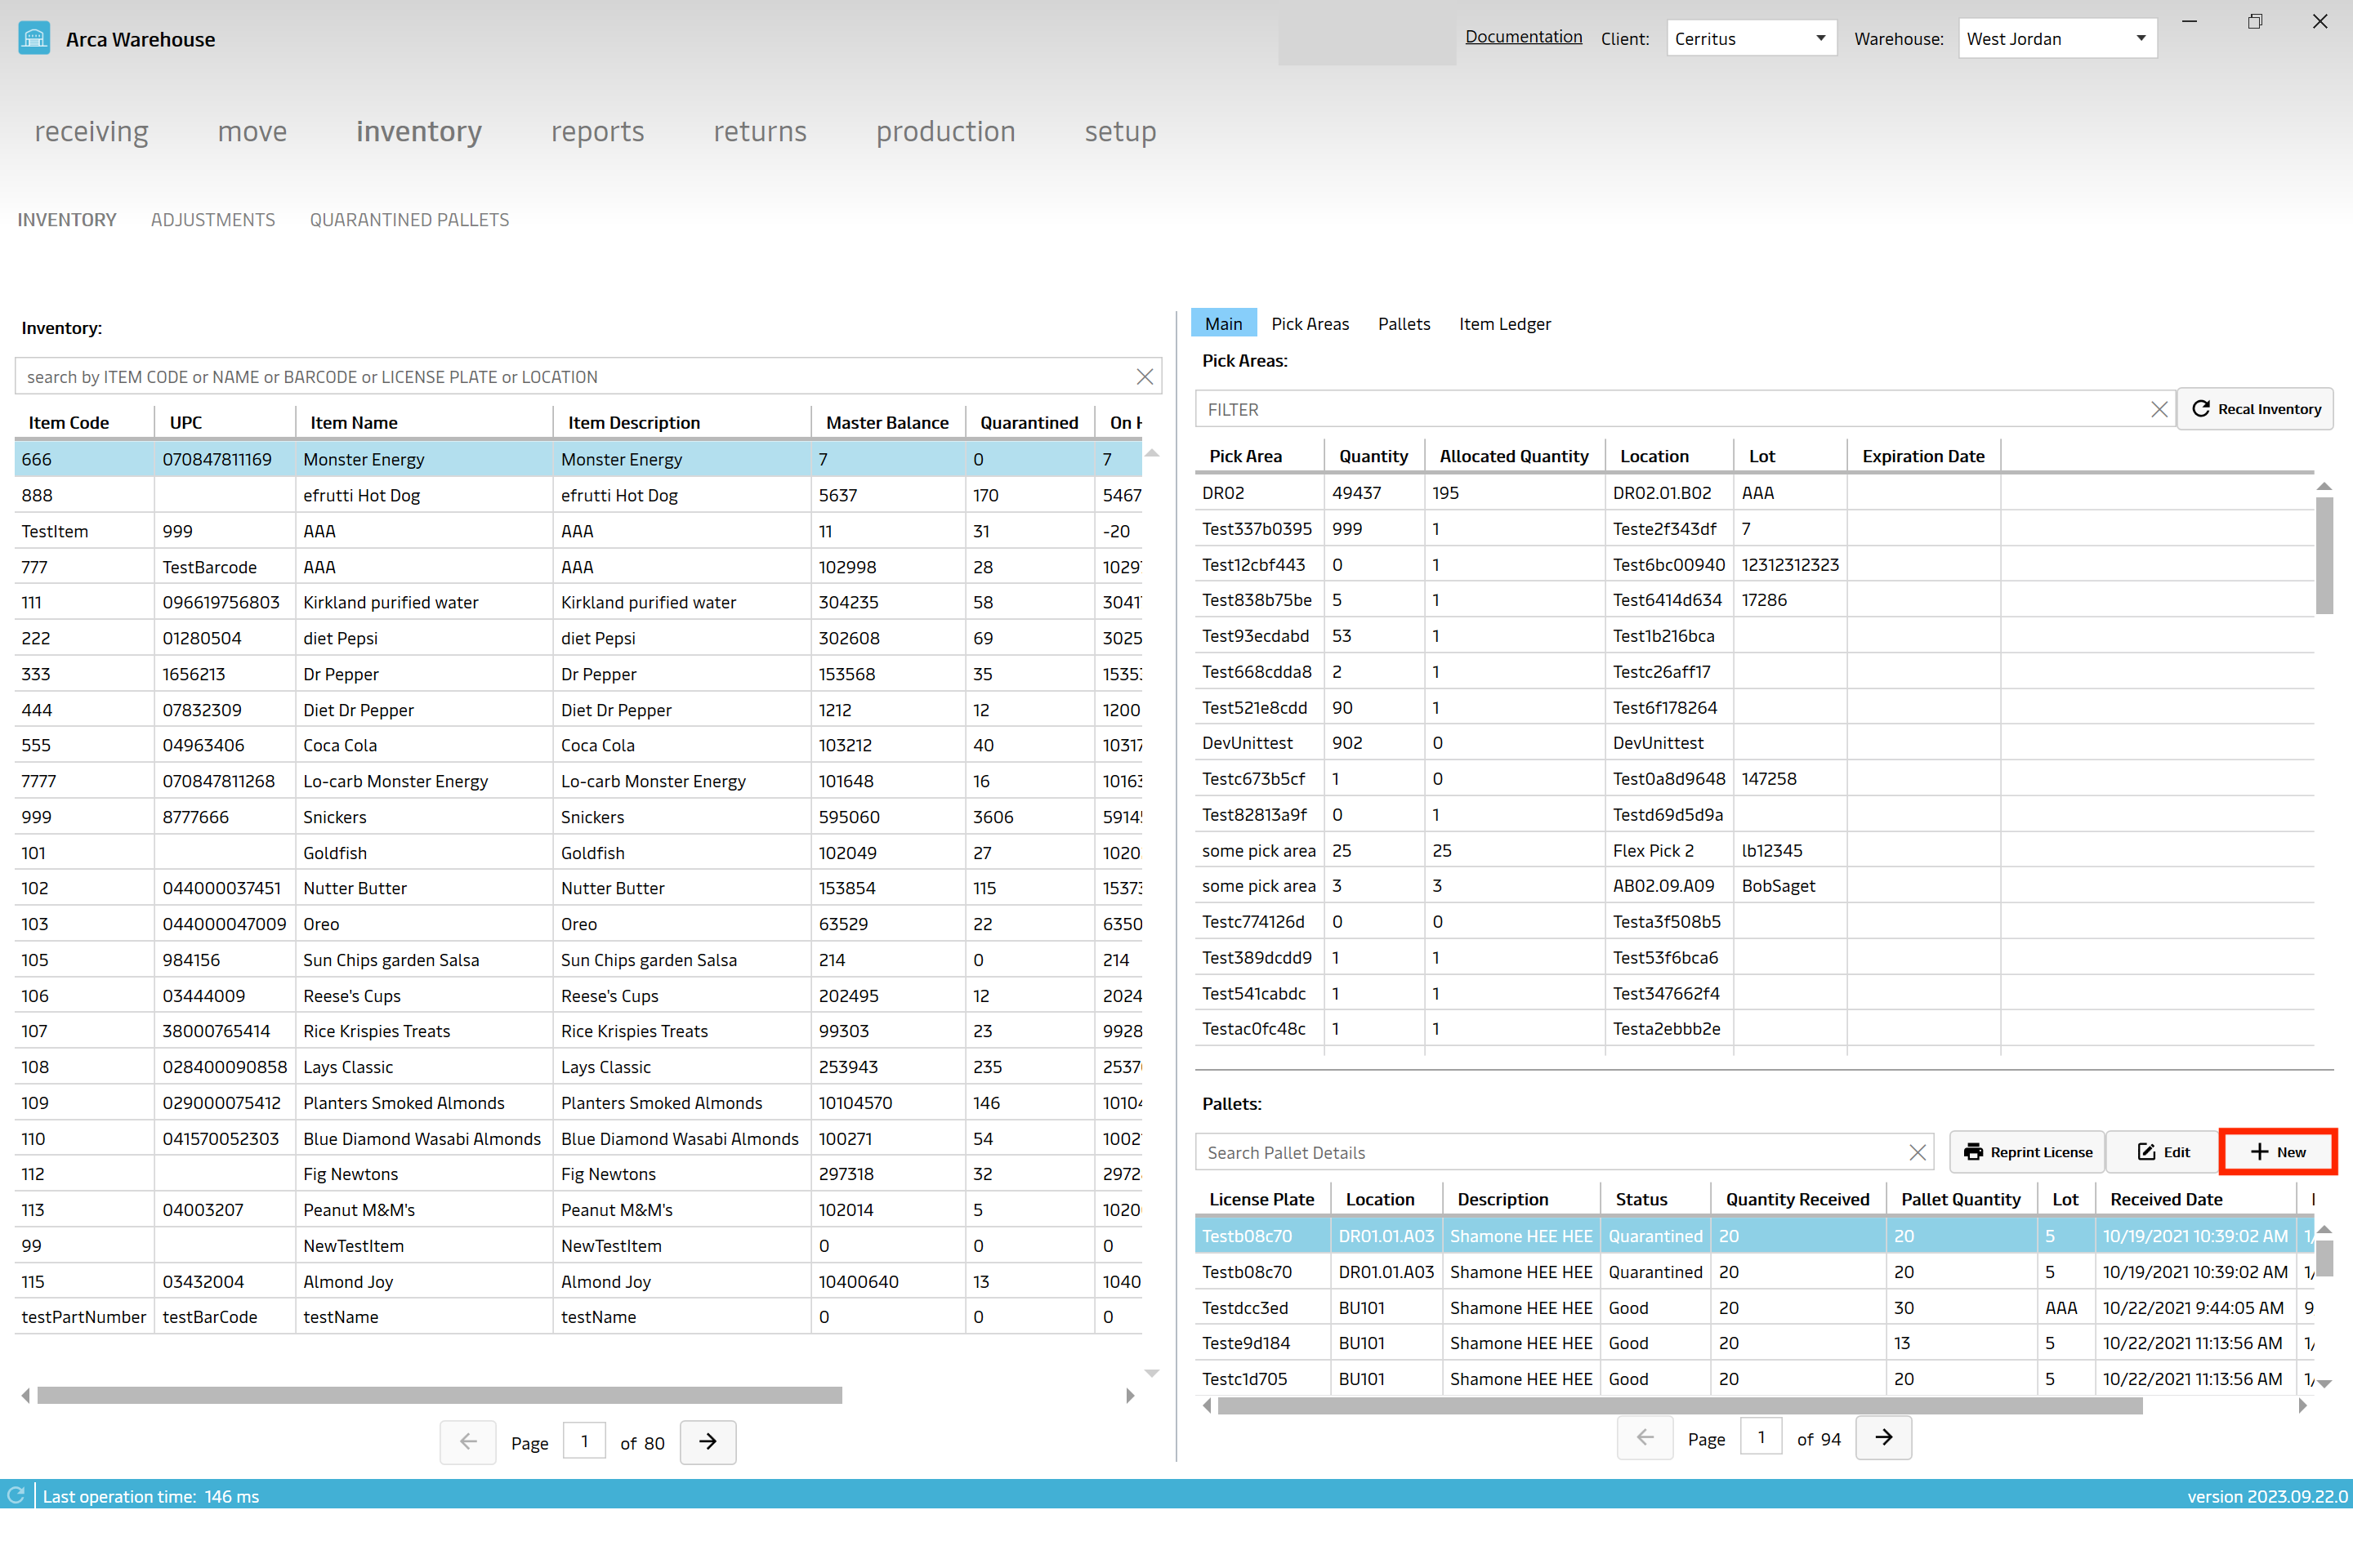Switch to Pallets detail tab
The height and width of the screenshot is (1568, 2353).
tap(1404, 323)
